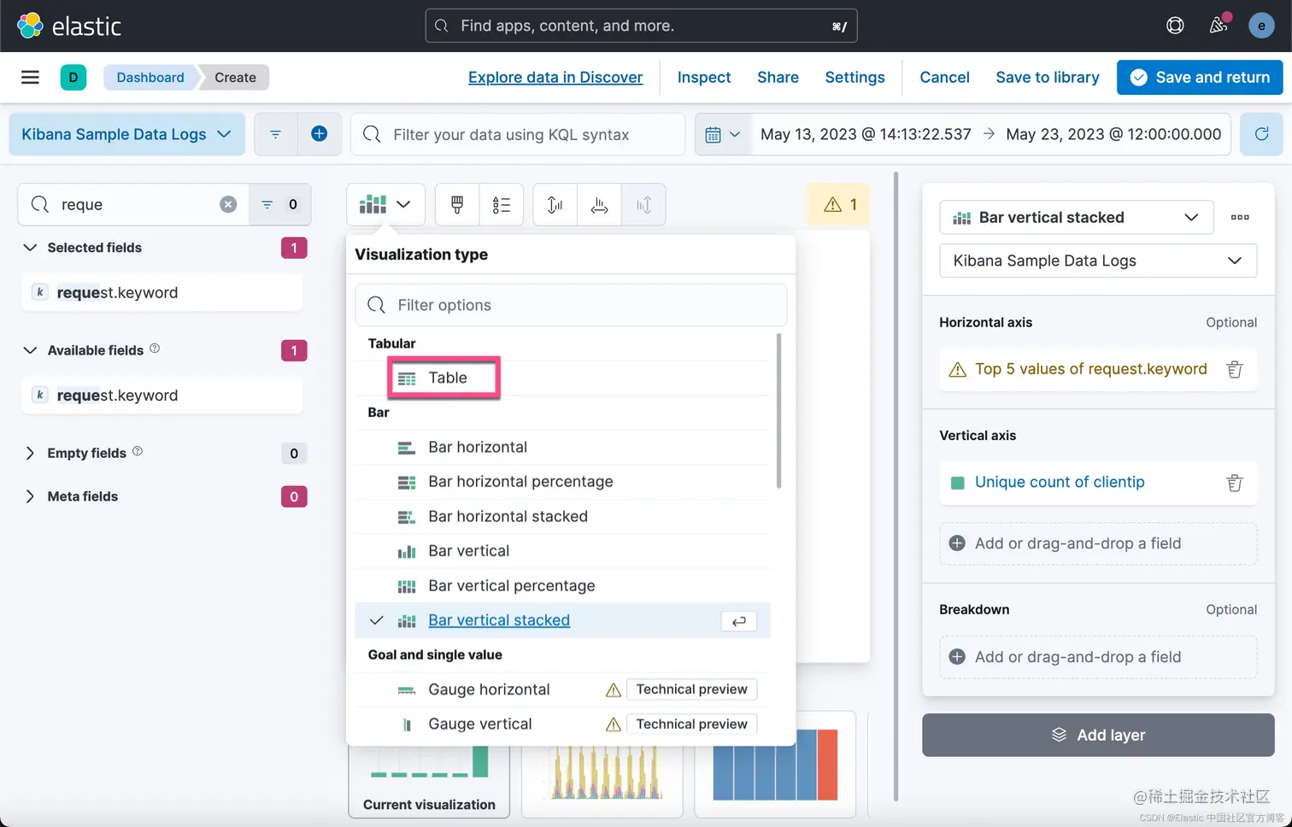Click visualization type list scrollbar
Viewport: 1292px width, 827px height.
778,411
